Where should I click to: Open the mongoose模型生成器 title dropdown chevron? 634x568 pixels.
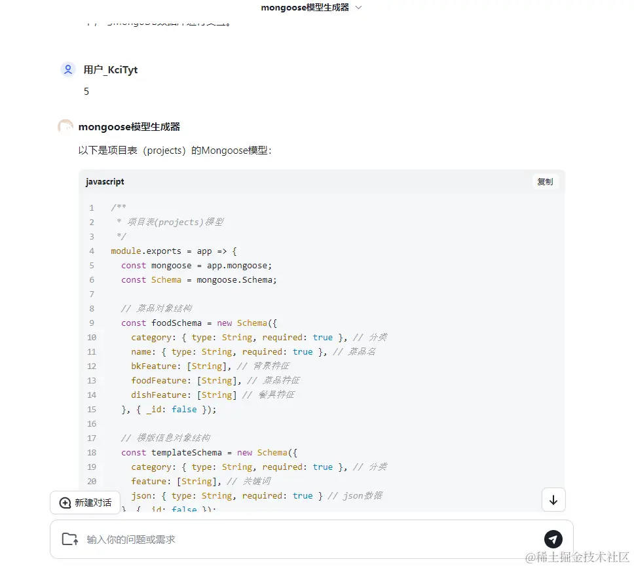pyautogui.click(x=358, y=7)
